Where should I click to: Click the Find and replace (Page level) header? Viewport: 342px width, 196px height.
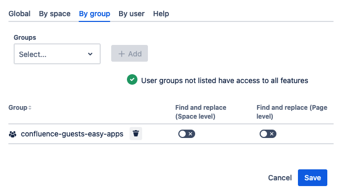[x=292, y=112]
